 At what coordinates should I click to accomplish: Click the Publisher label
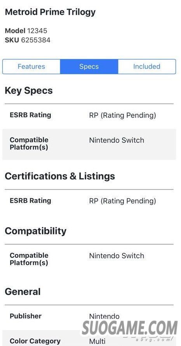[26, 316]
